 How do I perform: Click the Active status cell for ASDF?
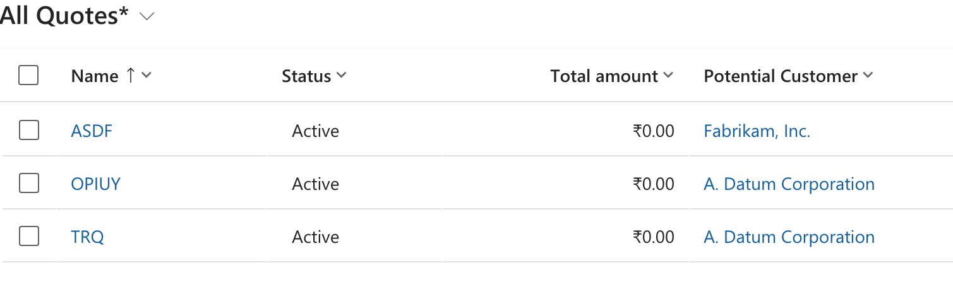(x=315, y=131)
